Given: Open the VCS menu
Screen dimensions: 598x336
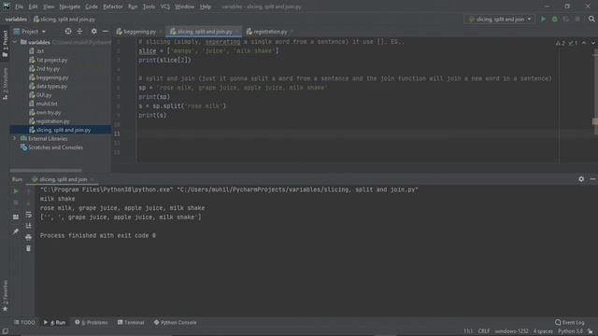Looking at the screenshot, I should (164, 7).
